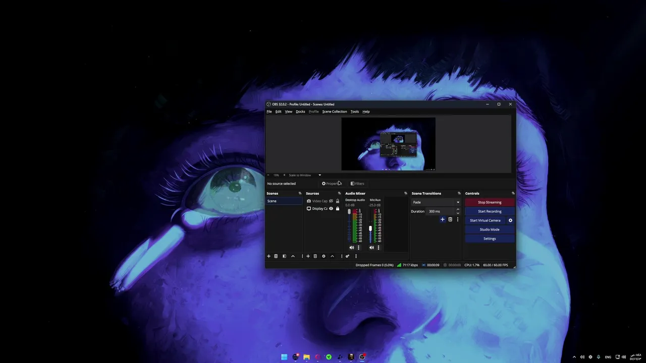This screenshot has height=363, width=646.
Task: Click Stop Streaming button
Action: 490,202
